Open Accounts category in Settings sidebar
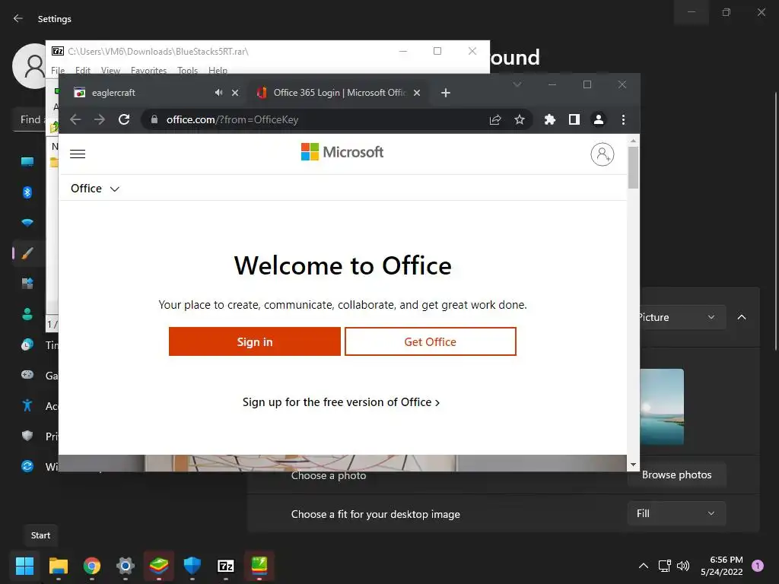The width and height of the screenshot is (779, 584). click(27, 314)
